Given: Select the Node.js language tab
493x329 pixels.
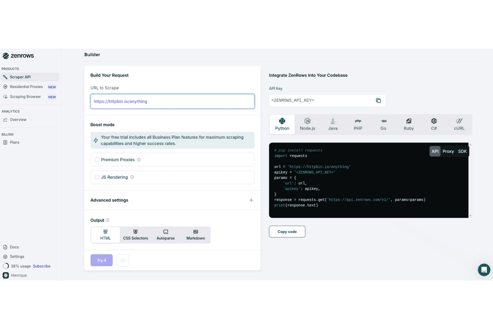Looking at the screenshot, I should (307, 125).
